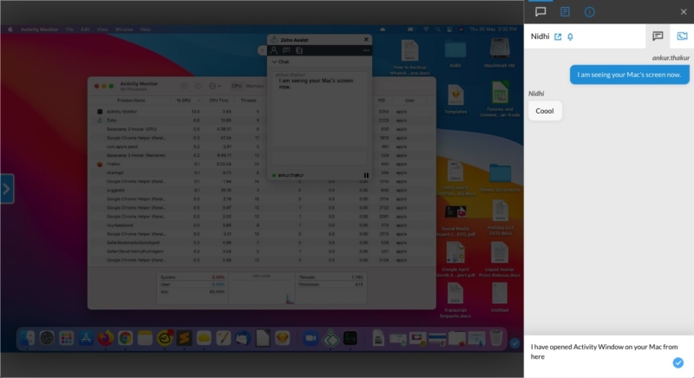The height and width of the screenshot is (378, 694).
Task: Open the Help menu
Action: coord(145,29)
